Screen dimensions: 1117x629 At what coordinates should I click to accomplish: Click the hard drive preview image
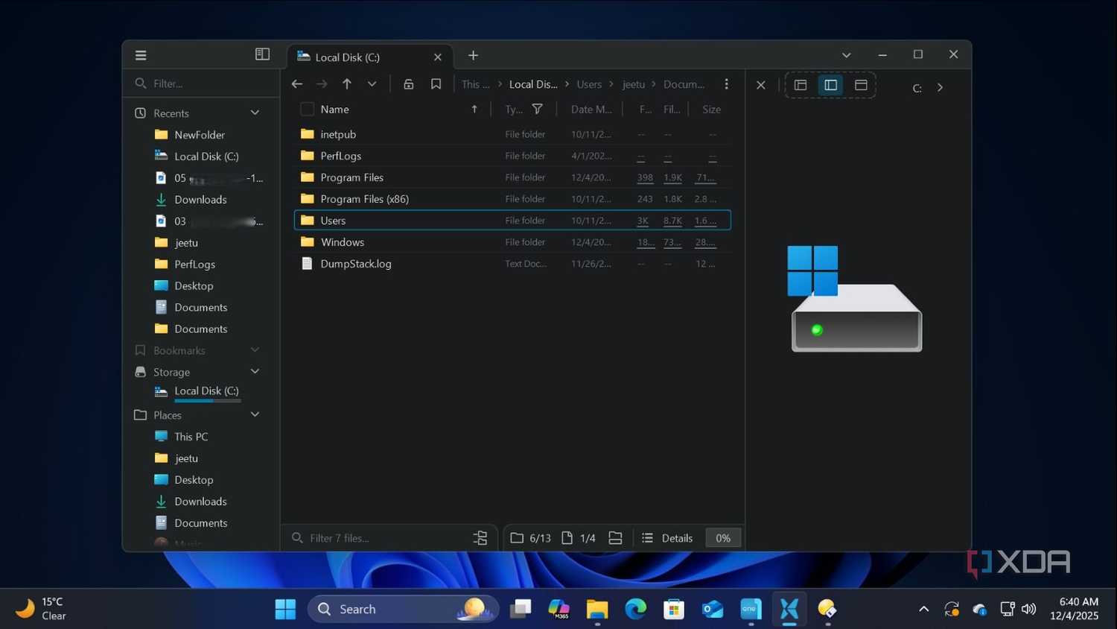(x=855, y=298)
